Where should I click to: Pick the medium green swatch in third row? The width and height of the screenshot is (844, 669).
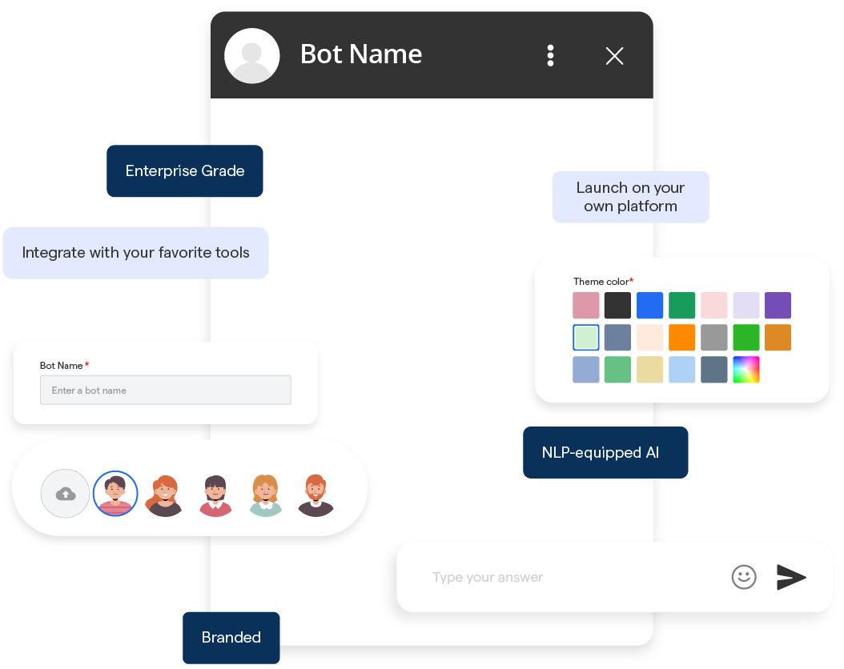coord(617,370)
